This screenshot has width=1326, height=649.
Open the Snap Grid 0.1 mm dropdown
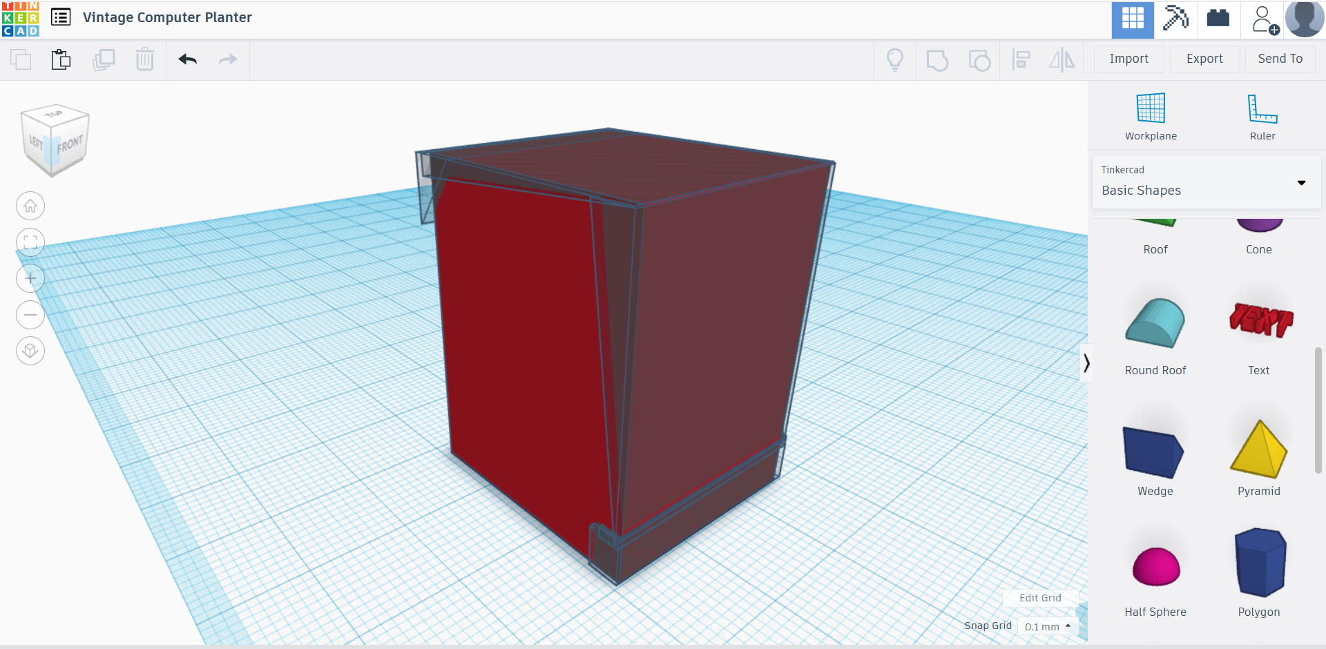click(1048, 626)
